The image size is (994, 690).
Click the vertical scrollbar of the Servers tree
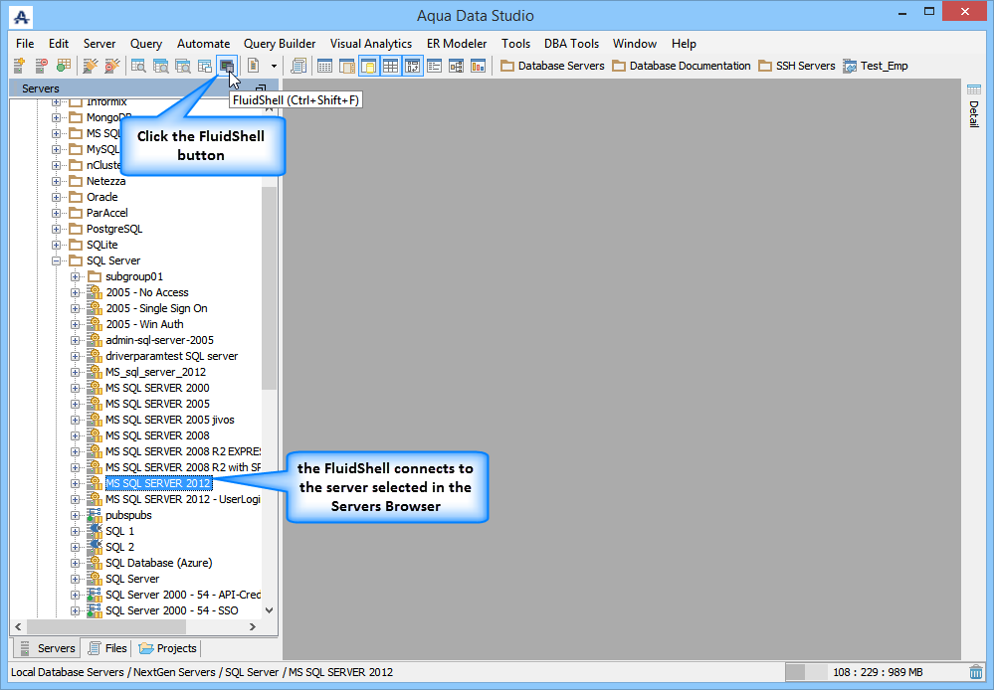269,287
